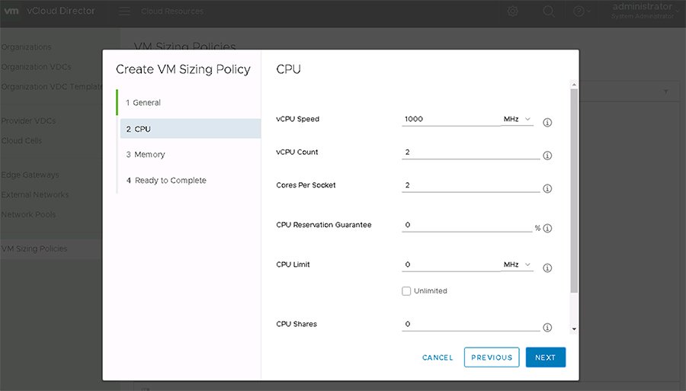Screen dimensions: 686x391
Task: View info for CPU Reservation Guarantee
Action: point(547,229)
